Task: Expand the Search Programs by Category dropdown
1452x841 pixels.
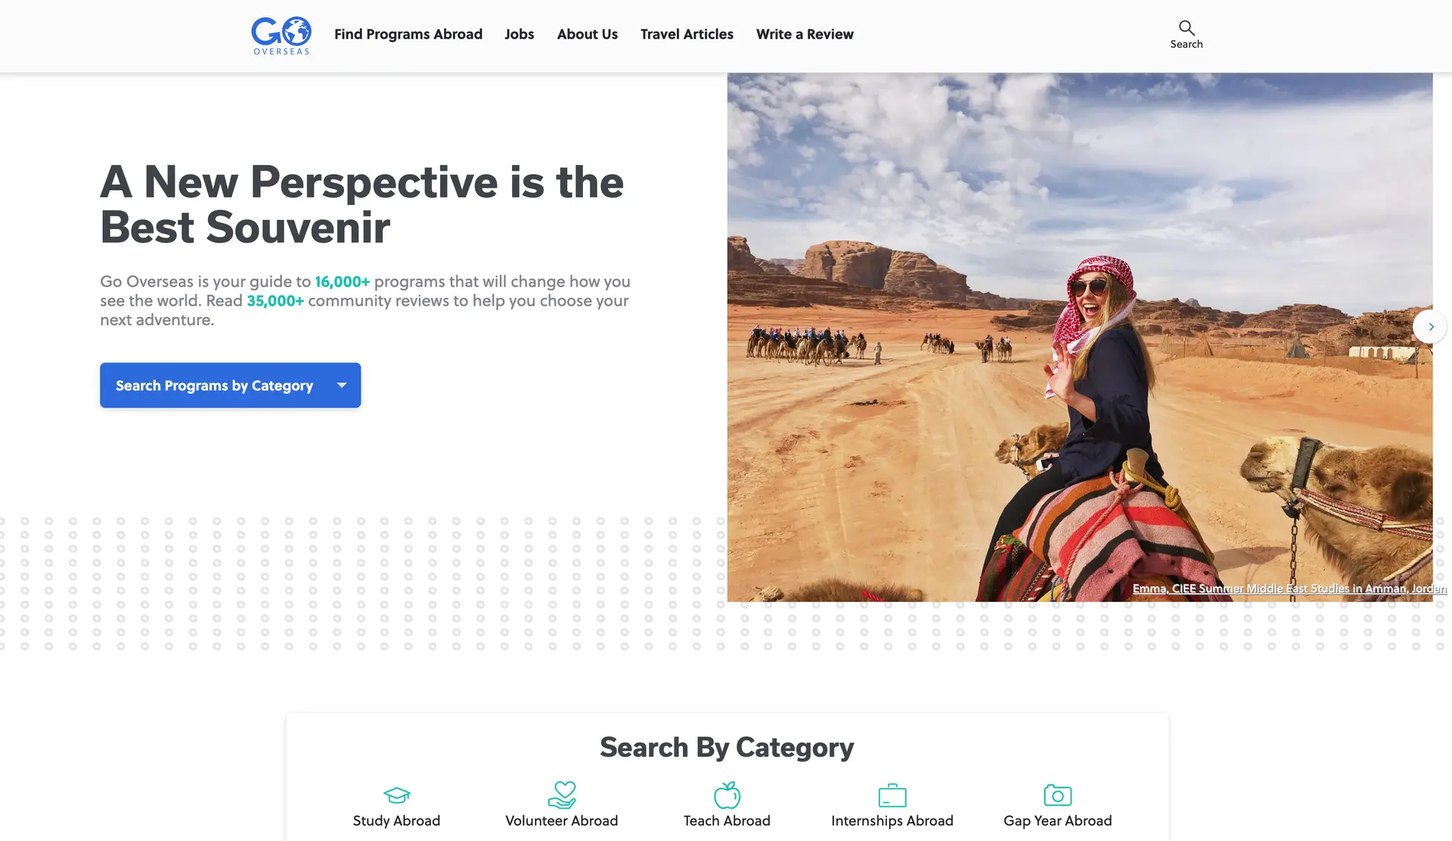Action: click(x=230, y=385)
